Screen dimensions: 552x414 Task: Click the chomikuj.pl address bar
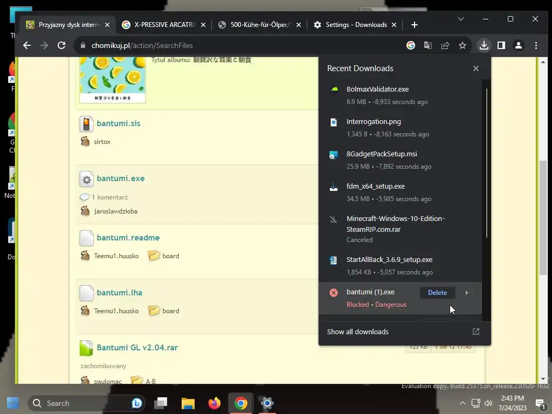click(239, 45)
